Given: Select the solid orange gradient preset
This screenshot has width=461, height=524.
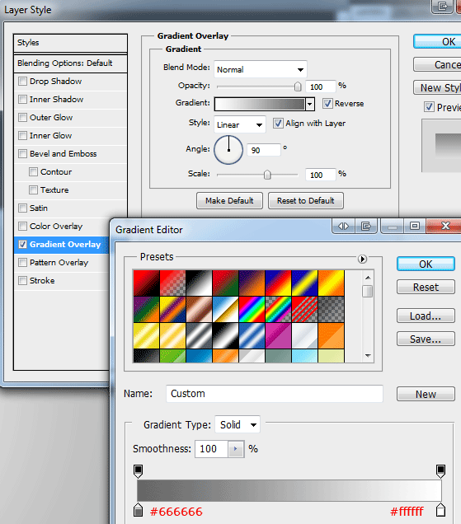Looking at the screenshot, I should pyautogui.click(x=332, y=336).
